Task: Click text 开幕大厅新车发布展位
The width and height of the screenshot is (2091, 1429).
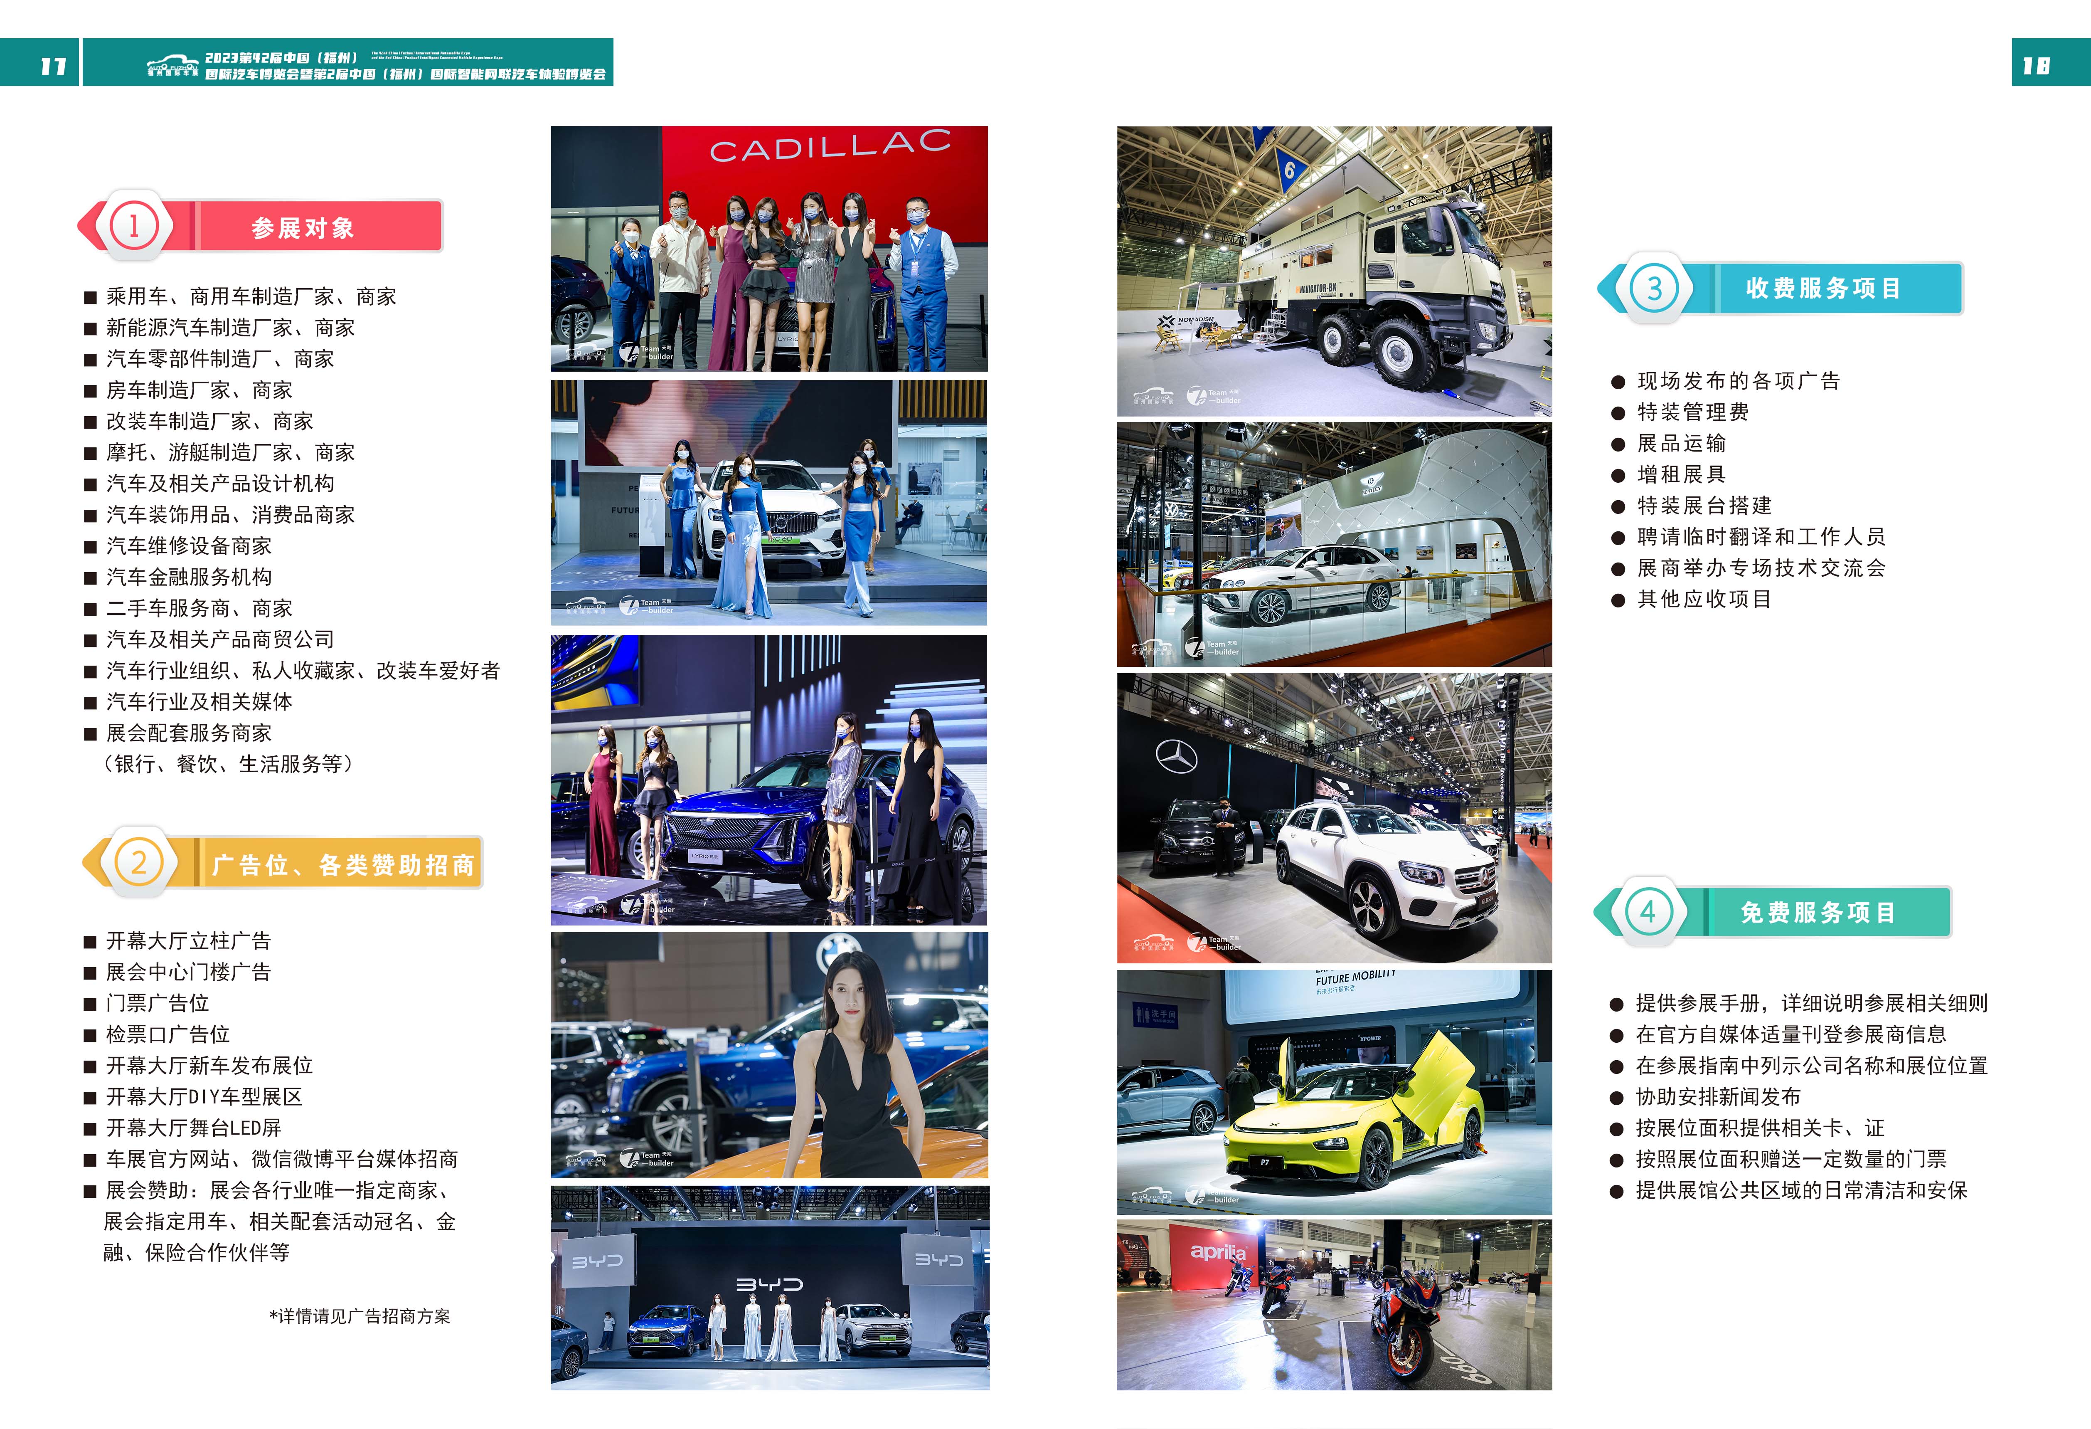Action: (209, 1066)
